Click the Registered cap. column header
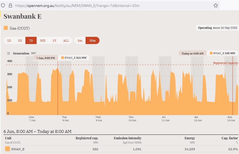 click(87, 138)
